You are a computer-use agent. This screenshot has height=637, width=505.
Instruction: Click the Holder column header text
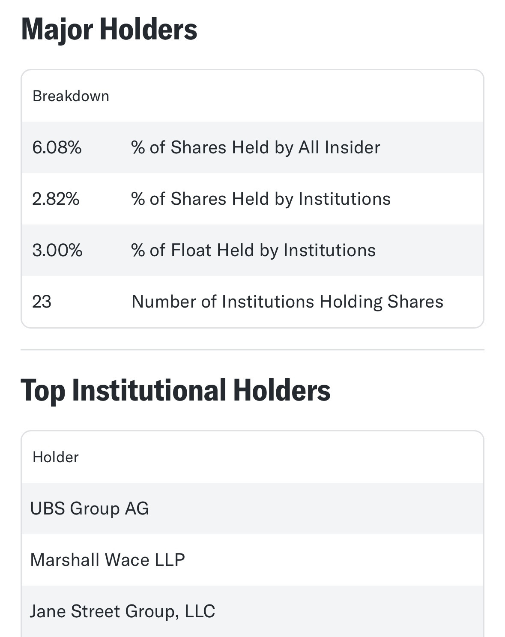(x=56, y=457)
